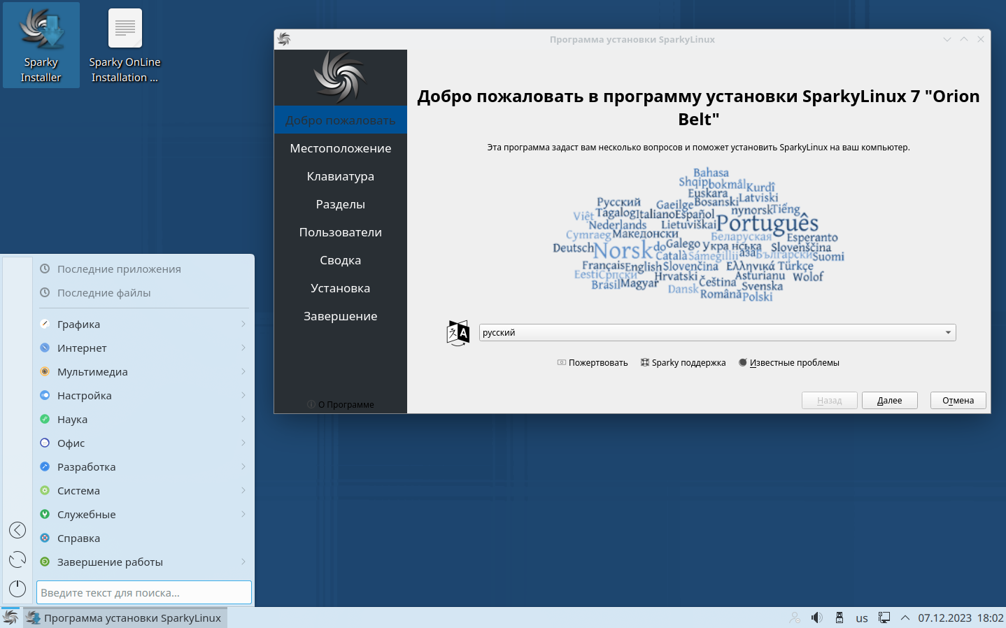Show hidden tray icons with the up arrow

(905, 618)
